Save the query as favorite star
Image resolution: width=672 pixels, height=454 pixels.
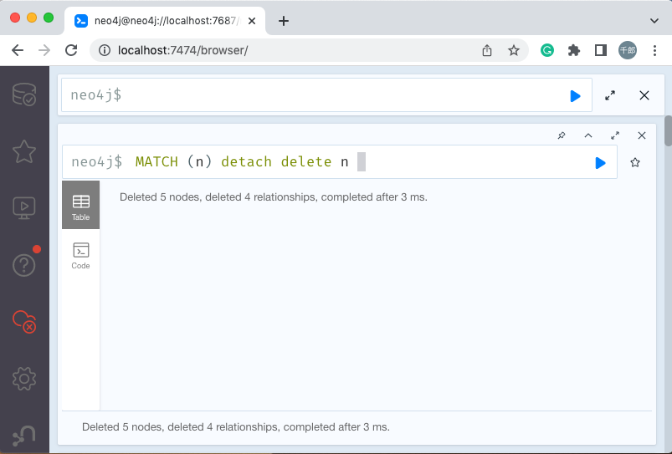coord(635,163)
